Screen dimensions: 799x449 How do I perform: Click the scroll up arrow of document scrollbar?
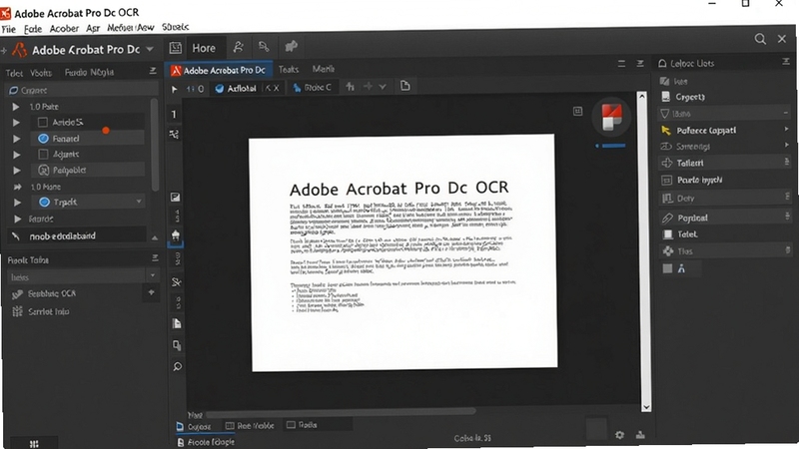(x=642, y=96)
